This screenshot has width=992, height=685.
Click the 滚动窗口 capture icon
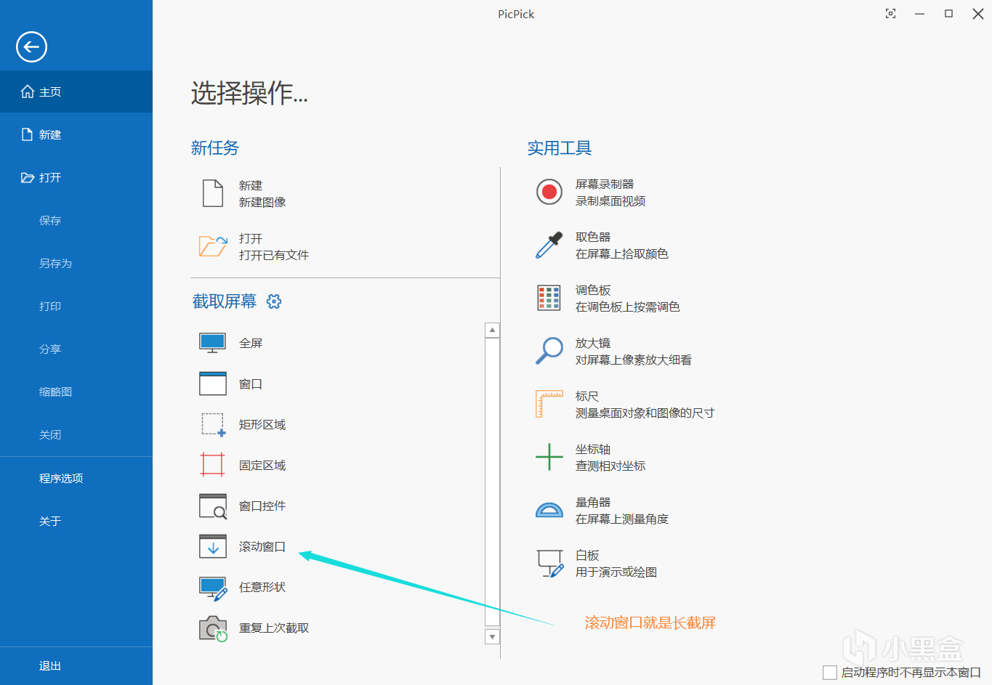[213, 546]
